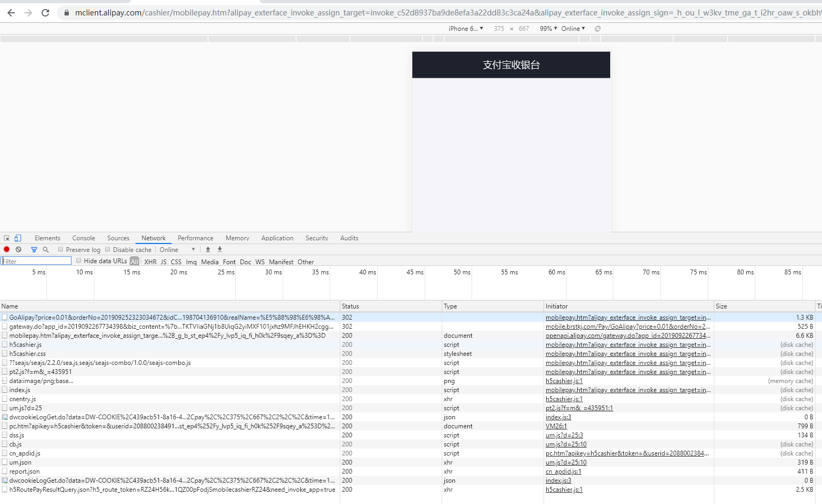
Task: Select Network tab
Action: (154, 238)
